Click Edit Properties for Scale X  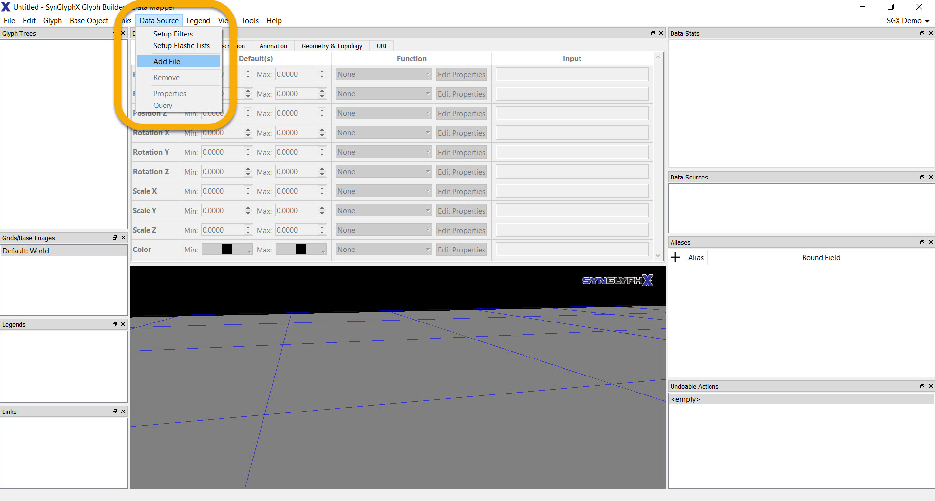(x=461, y=191)
